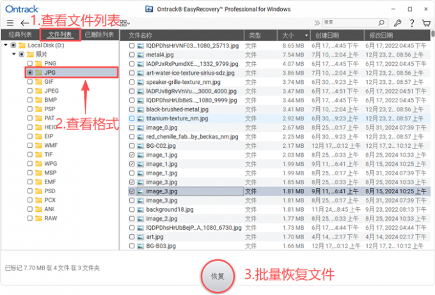Click the Local Disk (D:) drive folder icon

pos(22,45)
